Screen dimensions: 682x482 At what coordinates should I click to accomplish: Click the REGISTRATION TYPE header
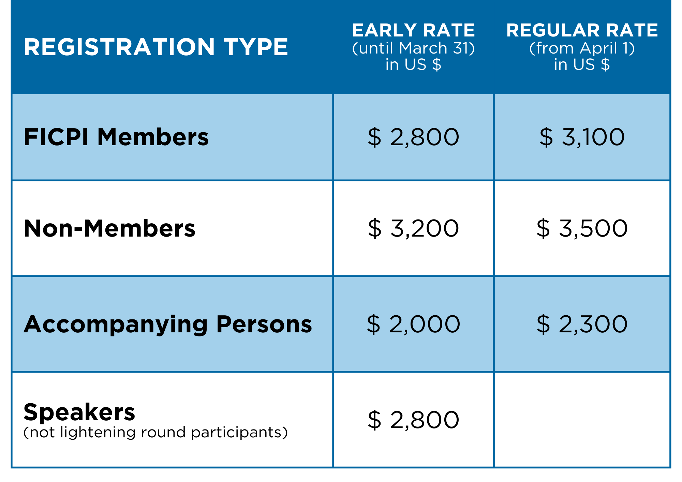click(156, 47)
